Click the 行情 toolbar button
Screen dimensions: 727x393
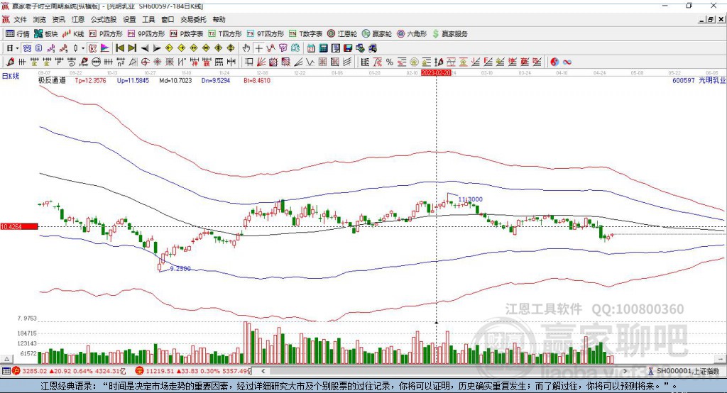click(17, 34)
